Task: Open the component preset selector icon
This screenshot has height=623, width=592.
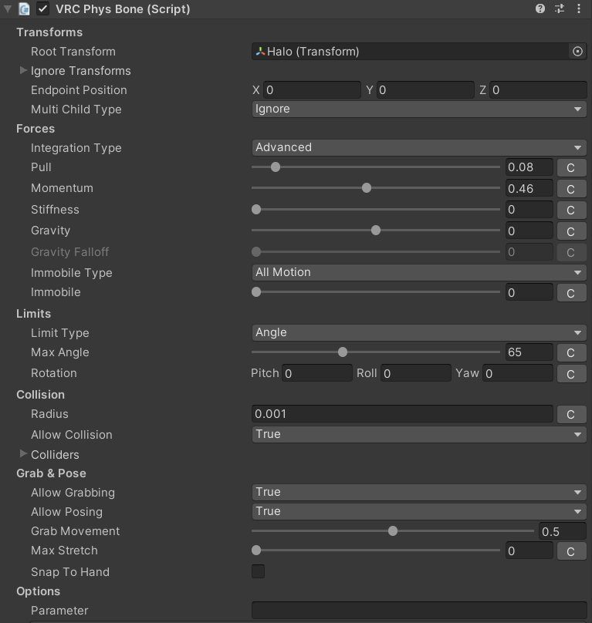Action: tap(560, 8)
